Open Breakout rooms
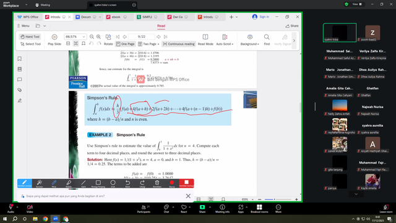Viewport: 396px width, 223px height. coord(259,209)
